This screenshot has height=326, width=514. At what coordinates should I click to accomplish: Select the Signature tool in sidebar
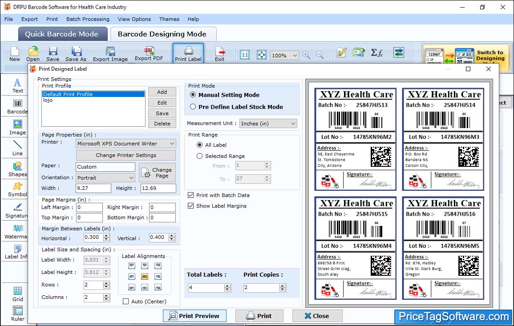pyautogui.click(x=16, y=211)
